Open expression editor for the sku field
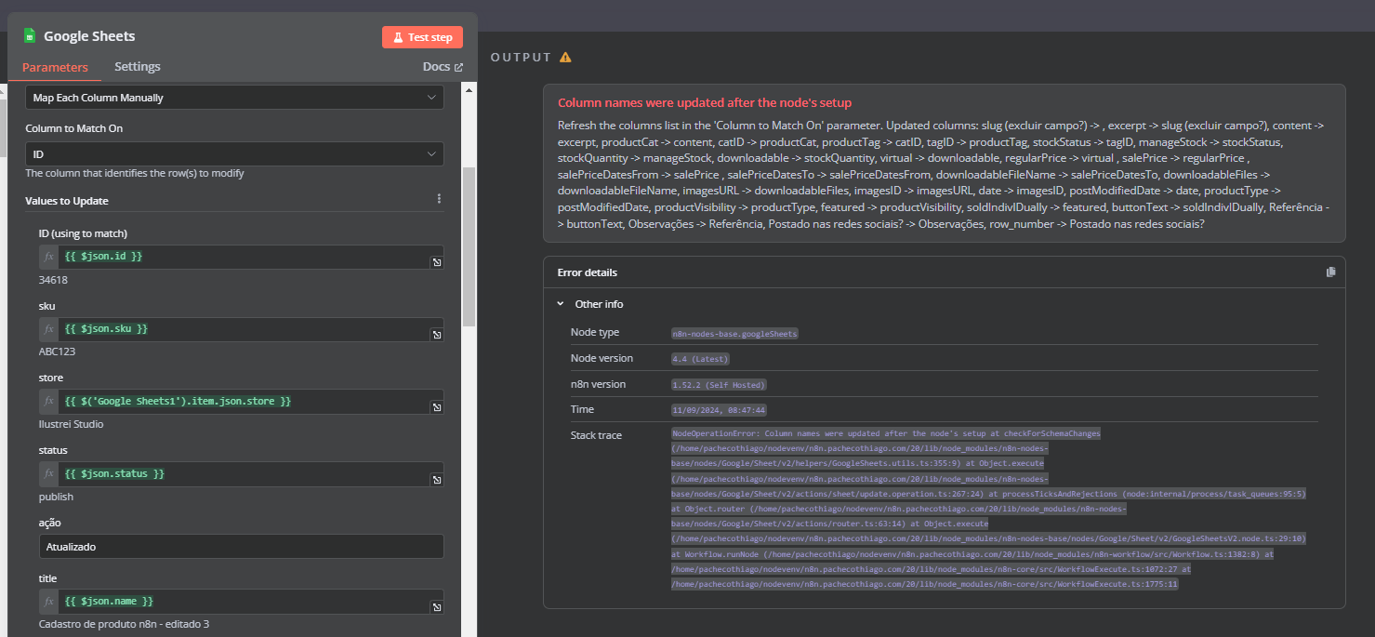Image resolution: width=1375 pixels, height=637 pixels. [436, 335]
